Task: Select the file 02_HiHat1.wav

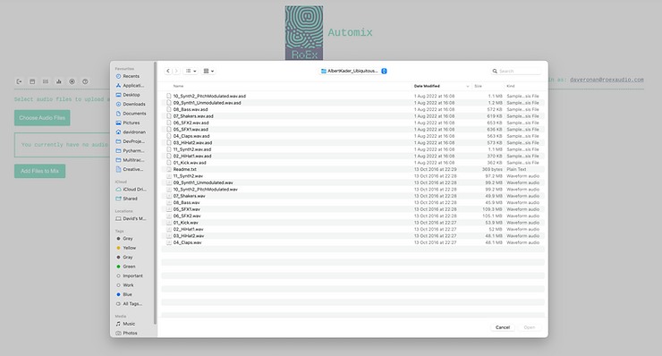Action: (x=352, y=229)
